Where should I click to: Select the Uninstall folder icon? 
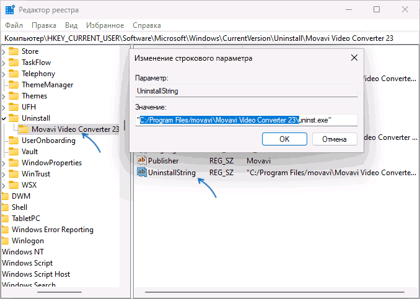pos(14,118)
